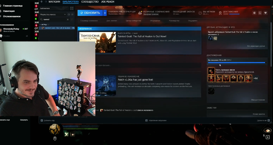The image size is (273, 145).
Task: Click the mouse icon in game HUD
Action: coord(55,139)
